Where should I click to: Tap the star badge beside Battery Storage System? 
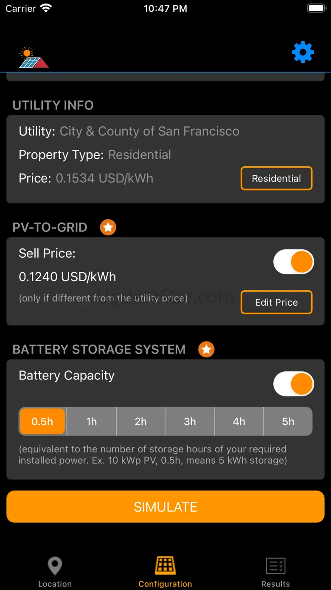206,349
